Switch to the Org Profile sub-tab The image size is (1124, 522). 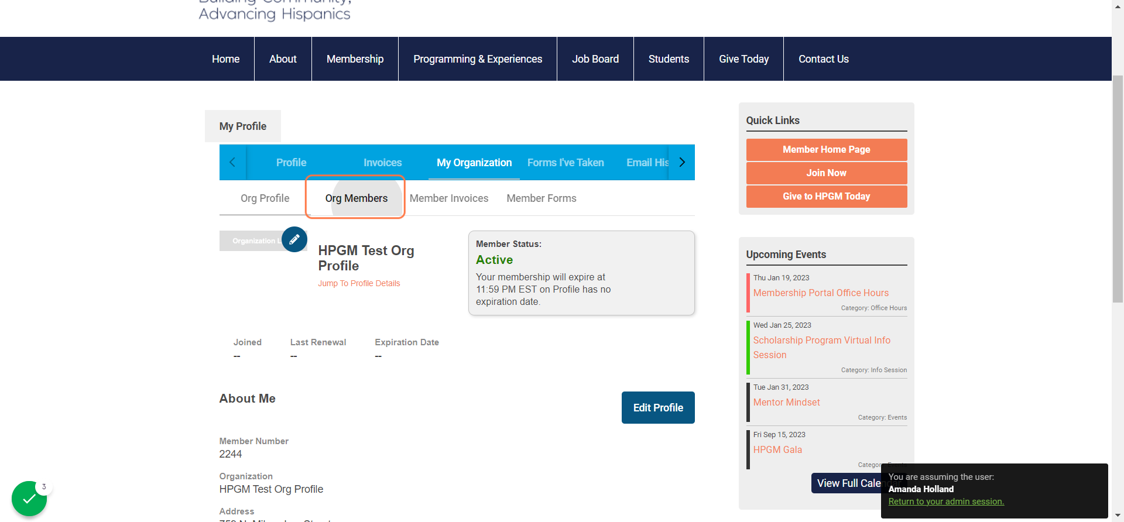[x=265, y=198]
